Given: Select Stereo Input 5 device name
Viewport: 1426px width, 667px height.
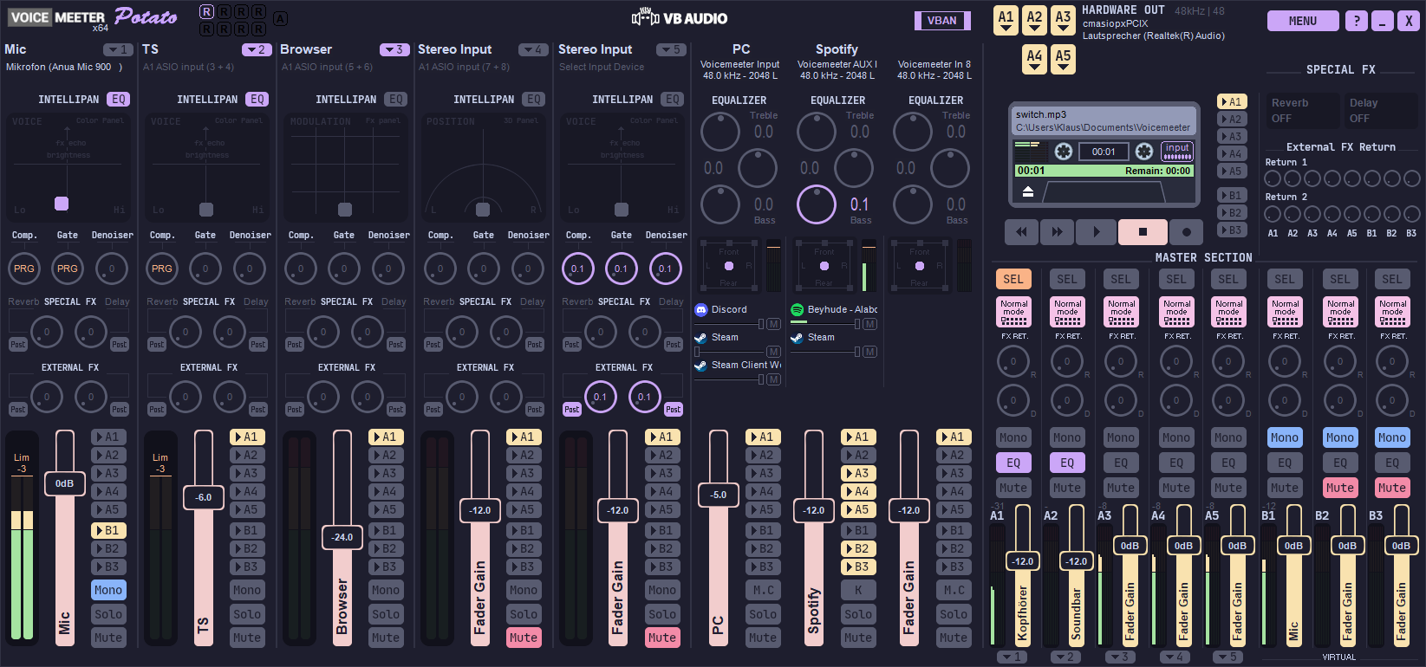Looking at the screenshot, I should tap(602, 67).
